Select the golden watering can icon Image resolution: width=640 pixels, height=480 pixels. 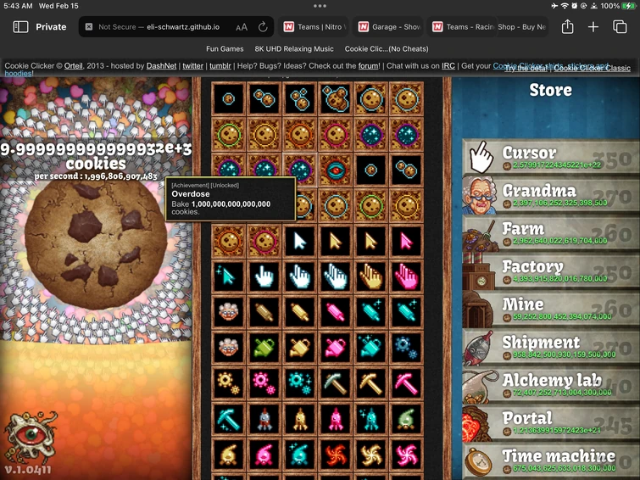[x=299, y=347]
